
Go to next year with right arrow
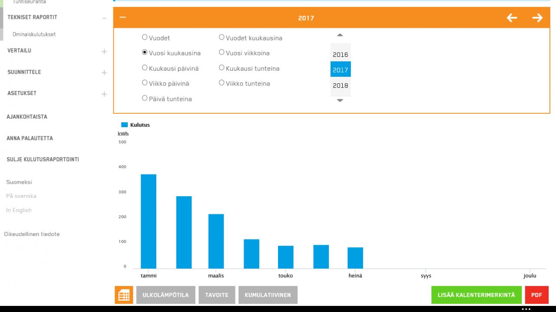[537, 18]
